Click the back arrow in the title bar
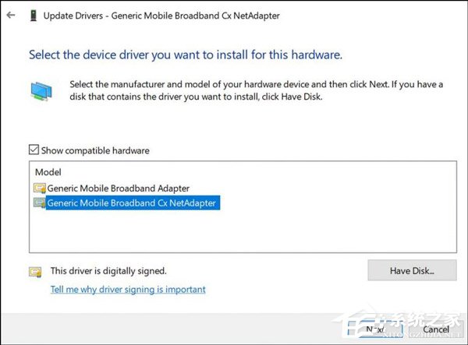468x345 pixels. point(10,14)
